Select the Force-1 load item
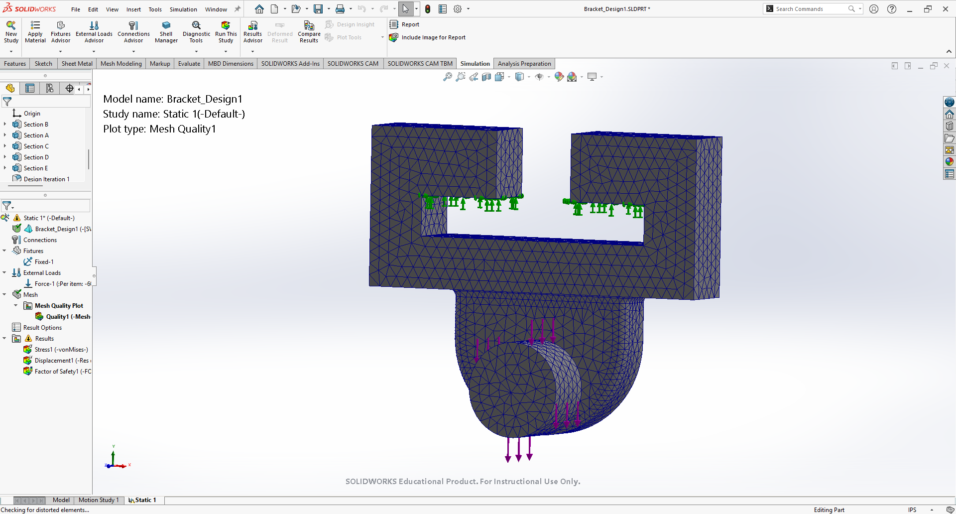 57,284
